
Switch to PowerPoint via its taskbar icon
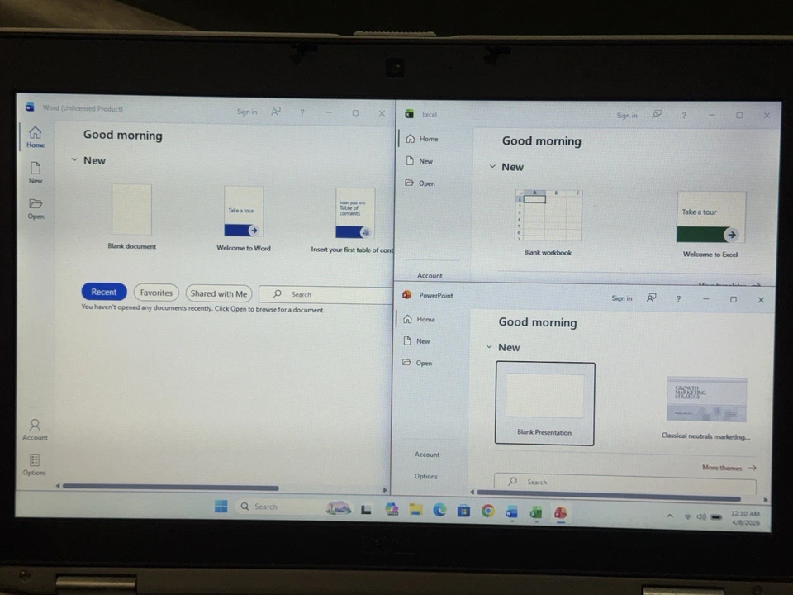pyautogui.click(x=560, y=513)
